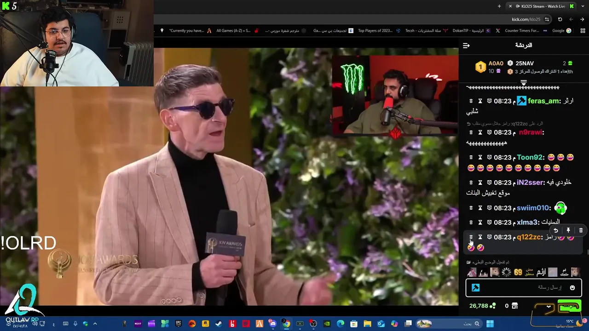Open Steam from the taskbar
Viewport: 589px width, 331px height.
(219, 324)
